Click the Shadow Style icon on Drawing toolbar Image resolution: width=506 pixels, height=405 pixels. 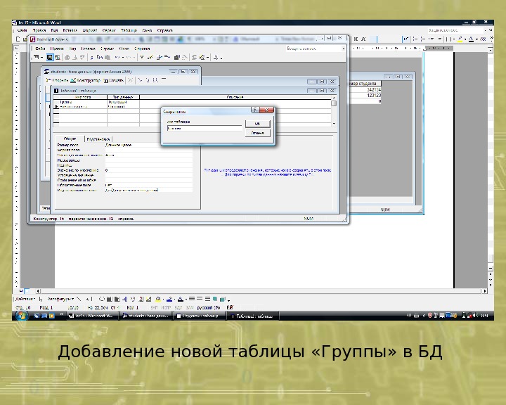coord(215,299)
